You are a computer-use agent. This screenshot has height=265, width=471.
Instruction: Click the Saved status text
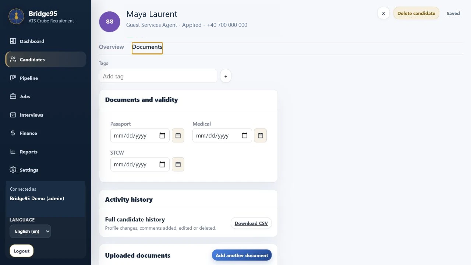[x=453, y=13]
